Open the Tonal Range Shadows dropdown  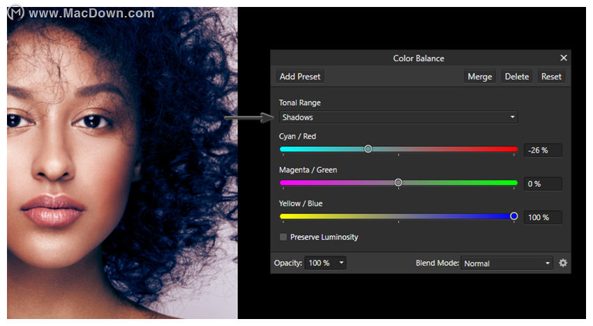tap(398, 117)
